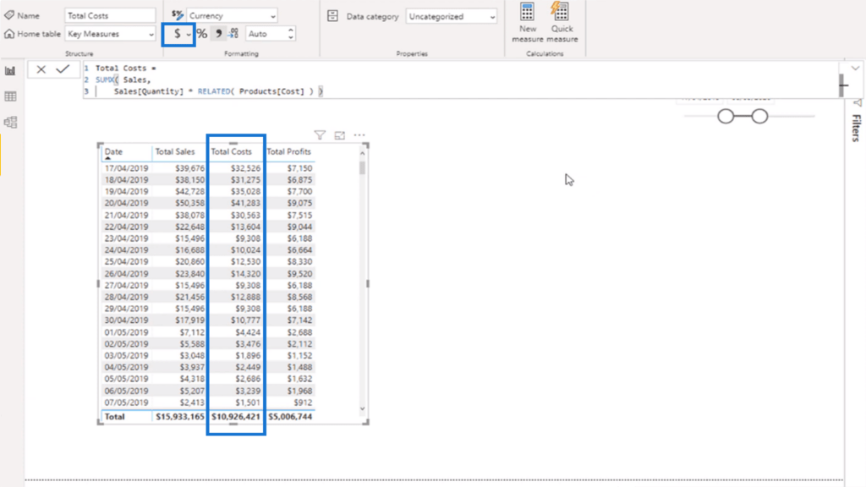Viewport: 866px width, 487px height.
Task: Select the $50,358 Total Sales cell
Action: 189,203
